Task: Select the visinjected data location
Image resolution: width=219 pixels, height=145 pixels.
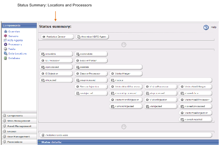Action: (x=161, y=106)
